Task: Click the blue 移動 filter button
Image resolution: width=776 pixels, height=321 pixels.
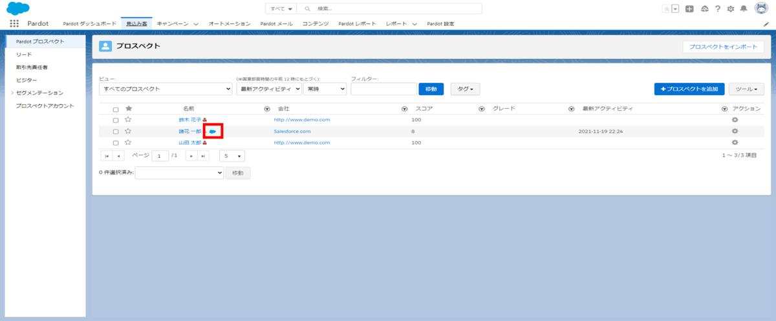Action: coord(431,89)
